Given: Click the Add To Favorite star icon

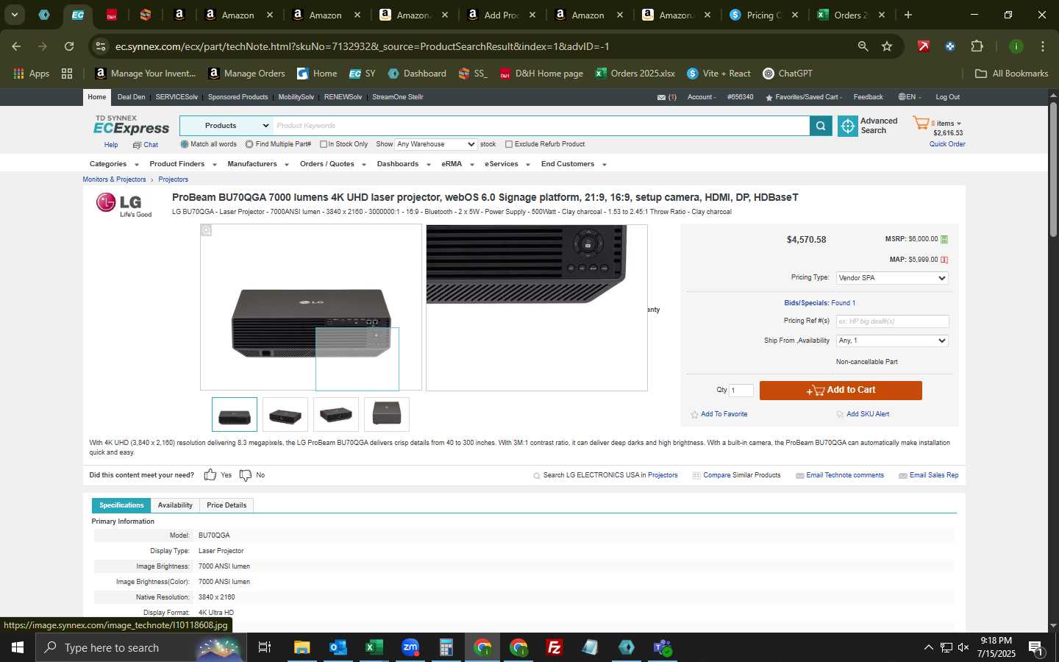Looking at the screenshot, I should 694,415.
